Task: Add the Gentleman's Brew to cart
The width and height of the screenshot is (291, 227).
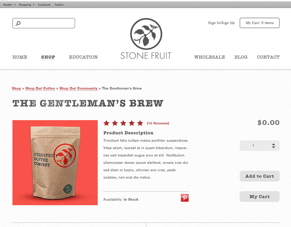Action: point(259,176)
